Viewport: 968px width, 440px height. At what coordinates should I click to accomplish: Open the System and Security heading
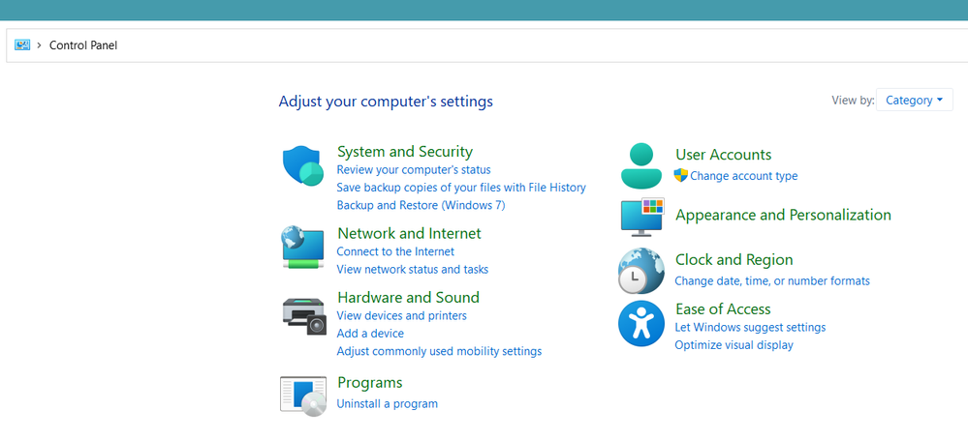click(405, 151)
